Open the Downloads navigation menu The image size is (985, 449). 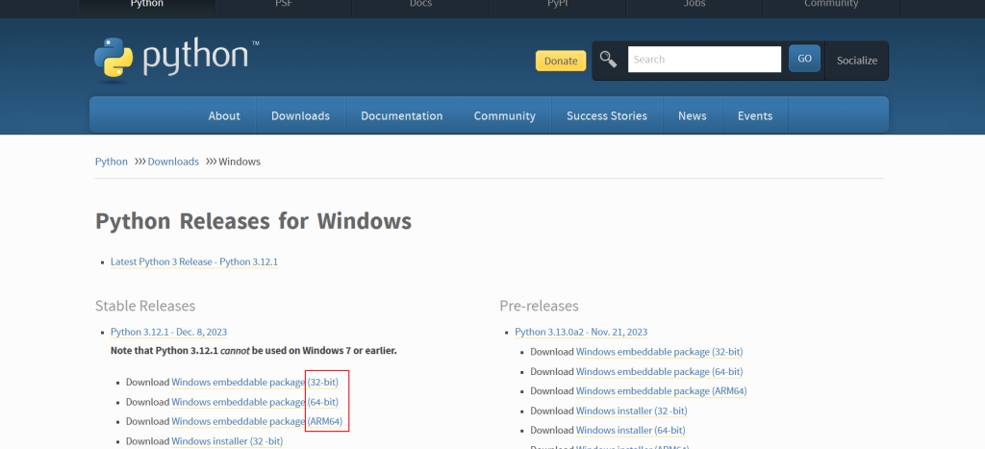coord(300,115)
